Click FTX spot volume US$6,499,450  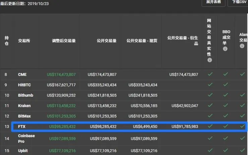click(145, 127)
